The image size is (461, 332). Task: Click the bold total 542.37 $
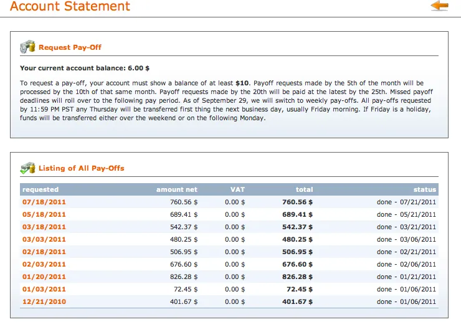point(298,227)
